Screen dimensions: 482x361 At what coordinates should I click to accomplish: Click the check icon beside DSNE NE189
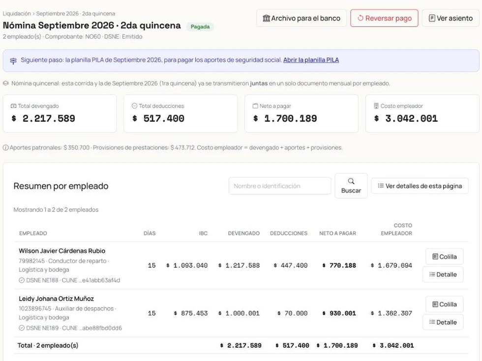[22, 328]
